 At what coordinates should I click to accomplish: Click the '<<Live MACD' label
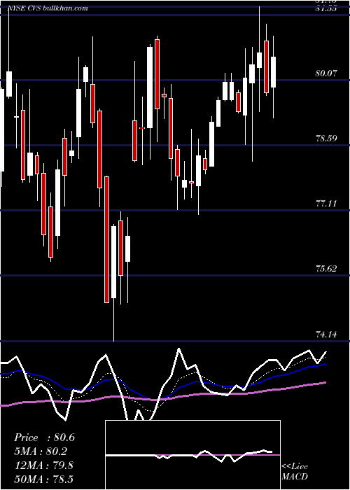[x=295, y=471]
